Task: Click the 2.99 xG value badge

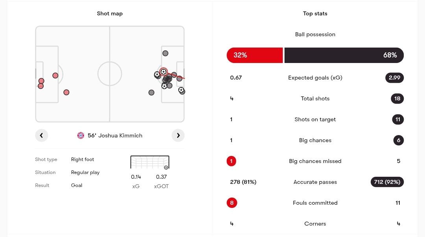Action: click(394, 78)
